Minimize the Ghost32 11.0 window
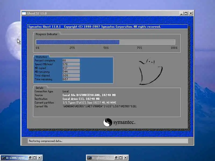This screenshot has width=215, height=161. tap(181, 13)
